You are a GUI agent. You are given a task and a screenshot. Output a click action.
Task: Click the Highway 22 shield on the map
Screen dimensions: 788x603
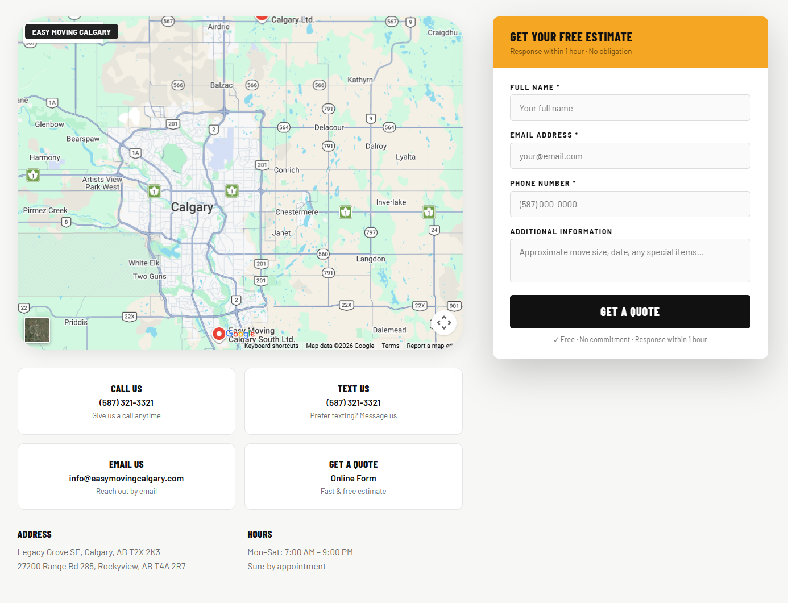point(24,307)
